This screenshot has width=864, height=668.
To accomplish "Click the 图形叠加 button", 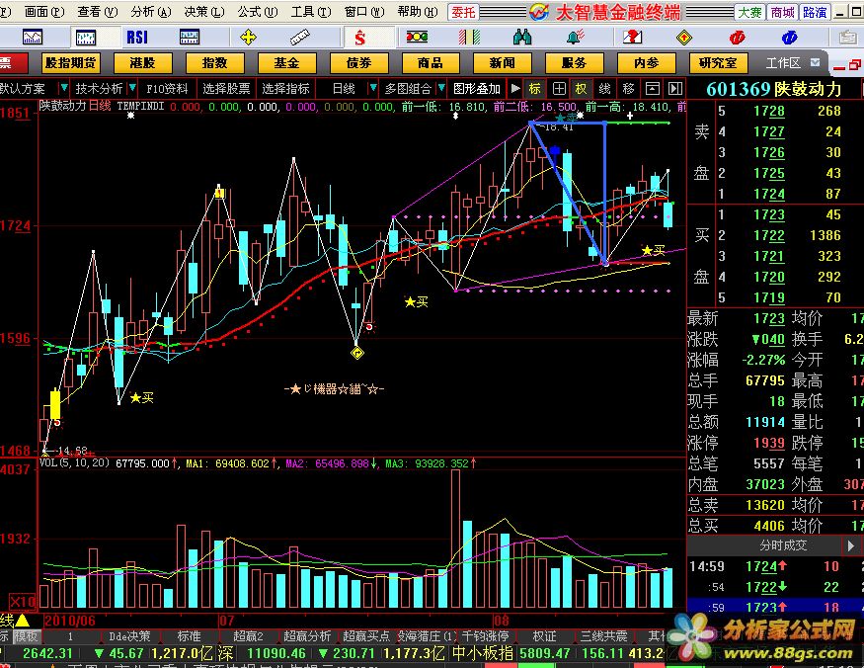I will click(477, 88).
